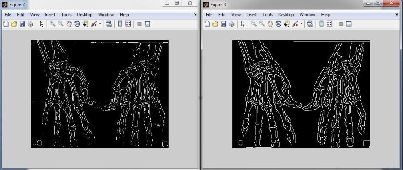
Task: Close the Figure 3 window
Action: click(391, 3)
